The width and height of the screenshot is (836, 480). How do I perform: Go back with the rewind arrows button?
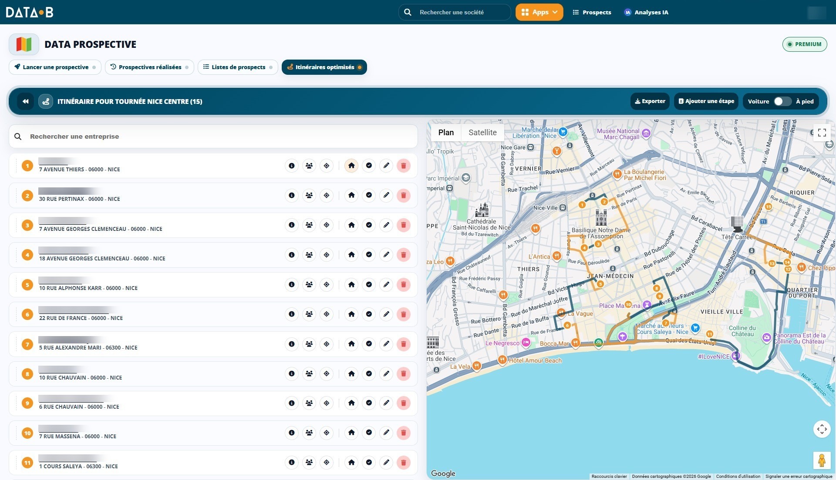pos(26,101)
